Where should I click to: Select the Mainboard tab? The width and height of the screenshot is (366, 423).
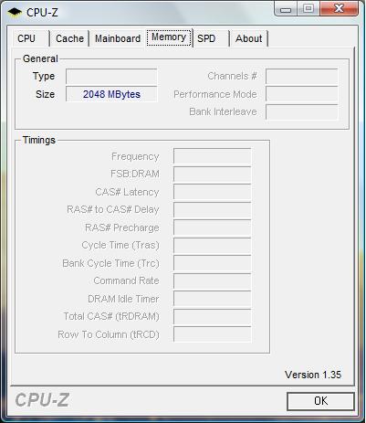coord(118,38)
